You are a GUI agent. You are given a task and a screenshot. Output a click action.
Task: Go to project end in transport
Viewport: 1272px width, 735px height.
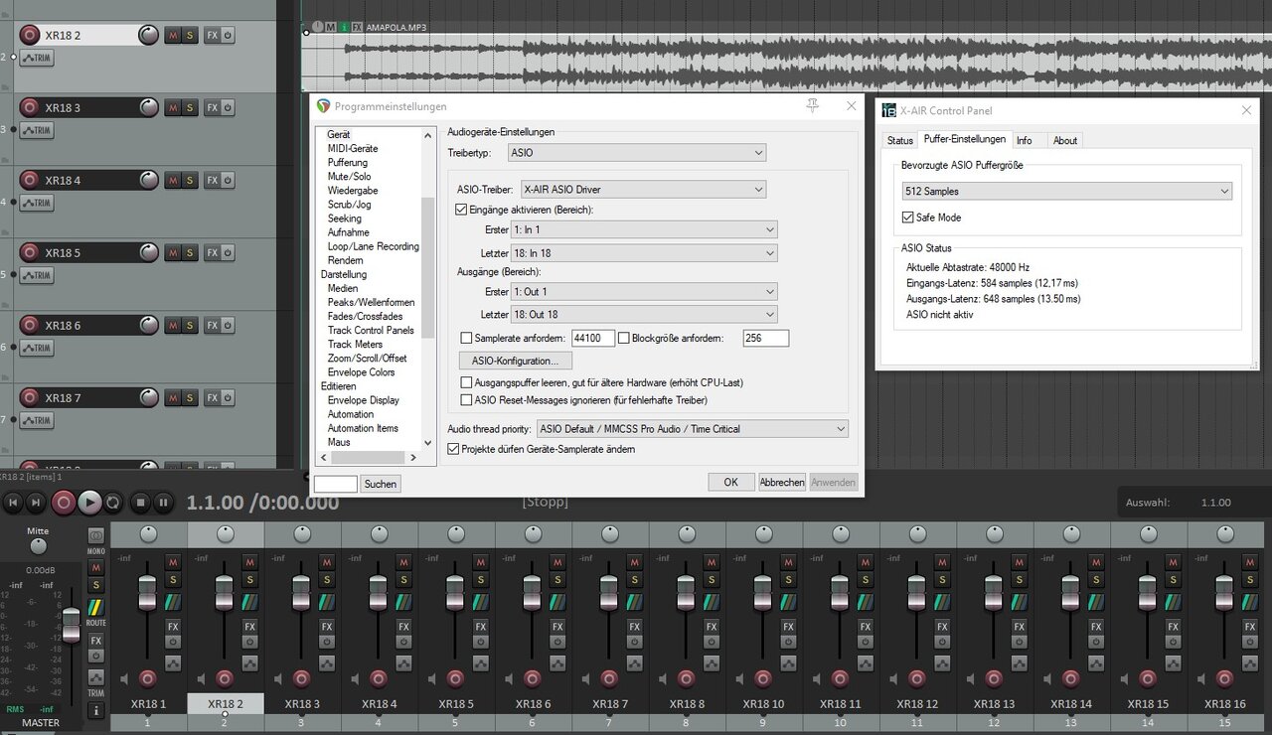(35, 503)
